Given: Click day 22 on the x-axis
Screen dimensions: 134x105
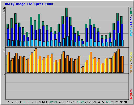Looking at the screenshot, I should [x=90, y=102].
